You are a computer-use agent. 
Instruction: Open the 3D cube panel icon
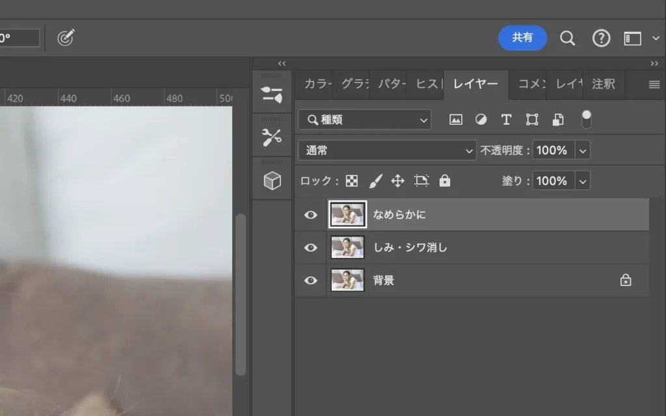[272, 181]
